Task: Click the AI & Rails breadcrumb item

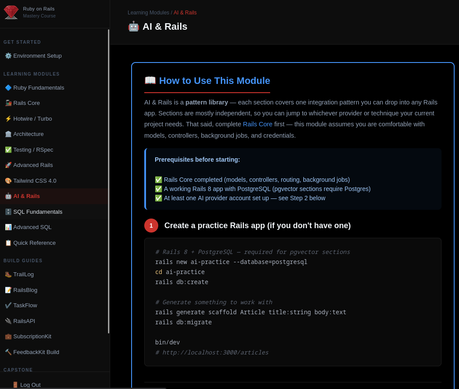Action: (x=185, y=13)
